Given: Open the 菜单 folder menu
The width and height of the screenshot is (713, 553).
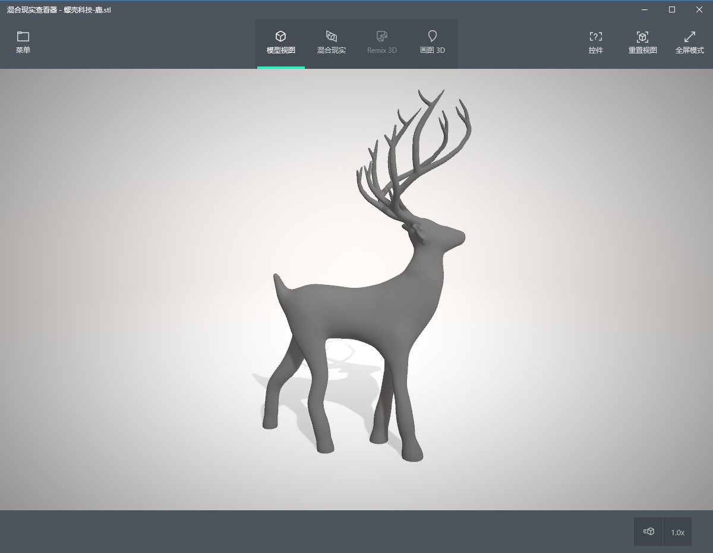Looking at the screenshot, I should [23, 43].
